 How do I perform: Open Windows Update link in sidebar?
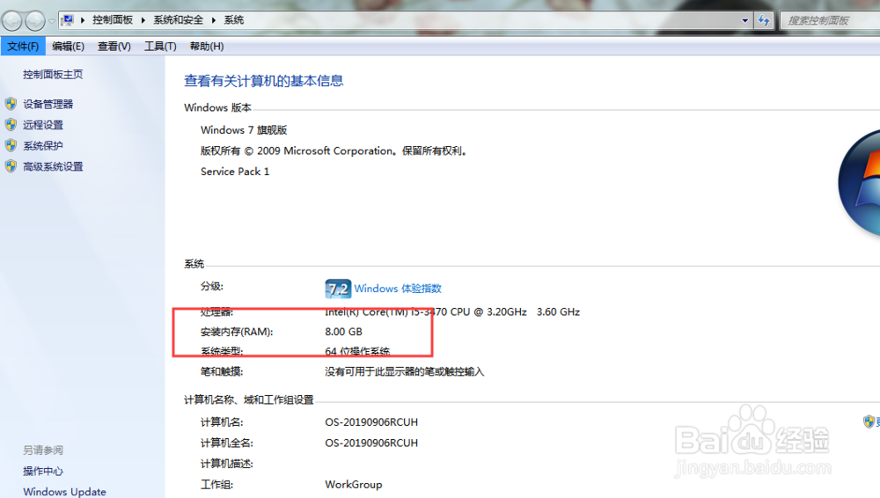64,492
